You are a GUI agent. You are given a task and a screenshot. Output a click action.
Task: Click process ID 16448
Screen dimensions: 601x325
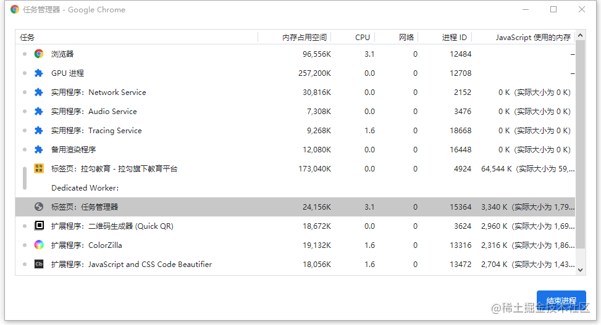pyautogui.click(x=460, y=150)
